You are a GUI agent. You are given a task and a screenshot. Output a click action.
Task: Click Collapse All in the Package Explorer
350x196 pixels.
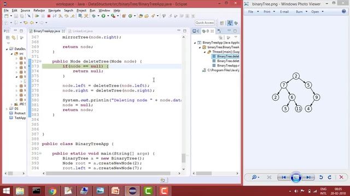tap(8, 38)
